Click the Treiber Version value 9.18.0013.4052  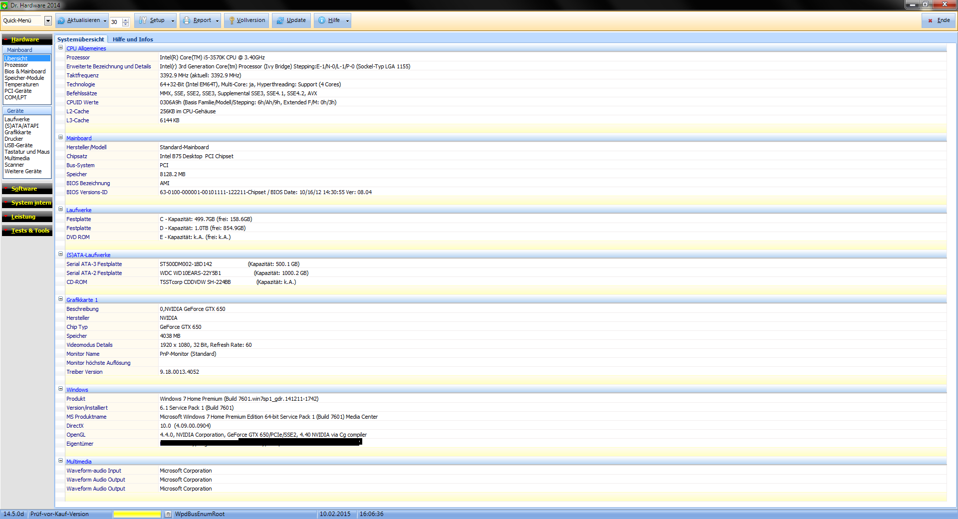pyautogui.click(x=179, y=372)
